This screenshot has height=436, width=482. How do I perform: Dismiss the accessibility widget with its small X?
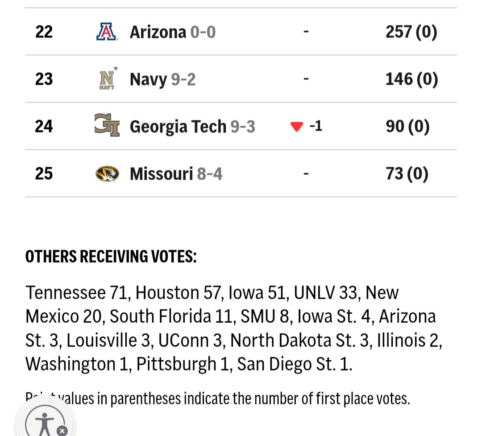click(x=63, y=431)
